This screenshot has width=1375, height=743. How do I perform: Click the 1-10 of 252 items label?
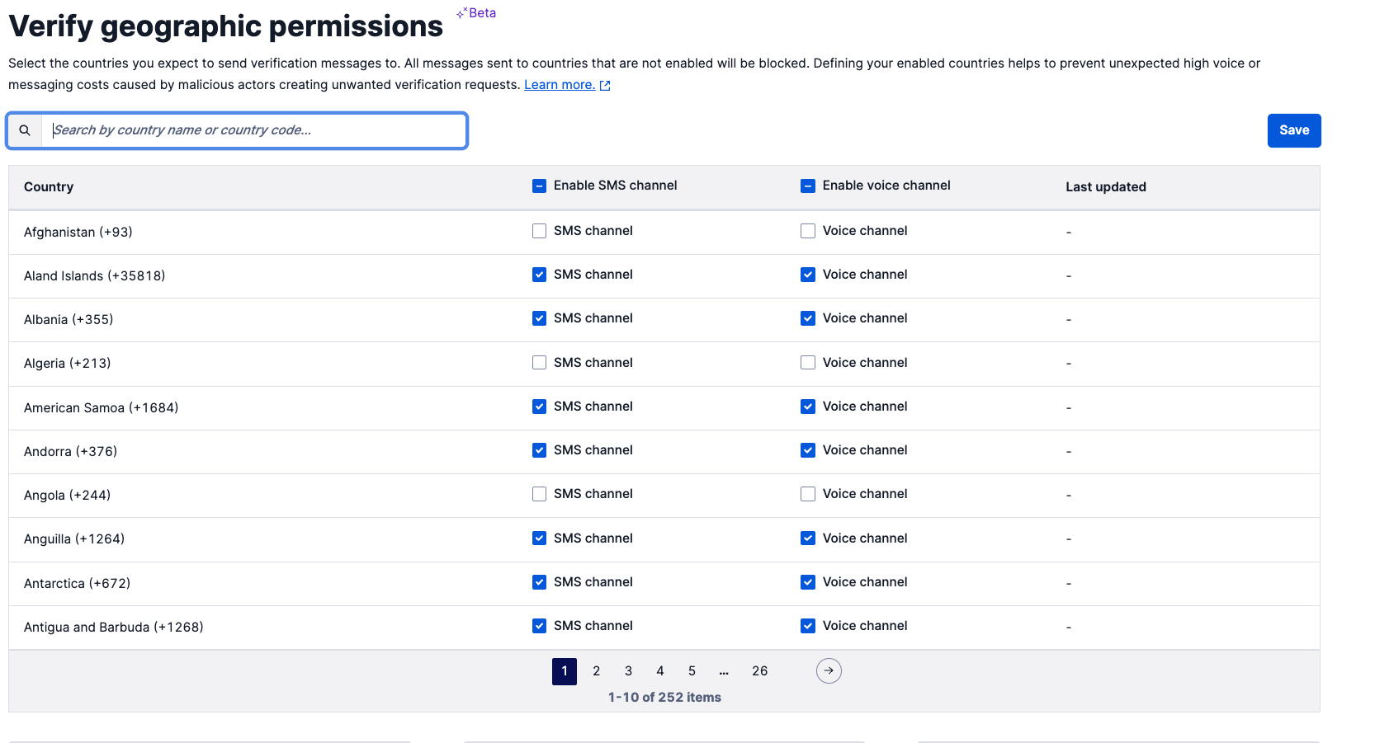[664, 698]
